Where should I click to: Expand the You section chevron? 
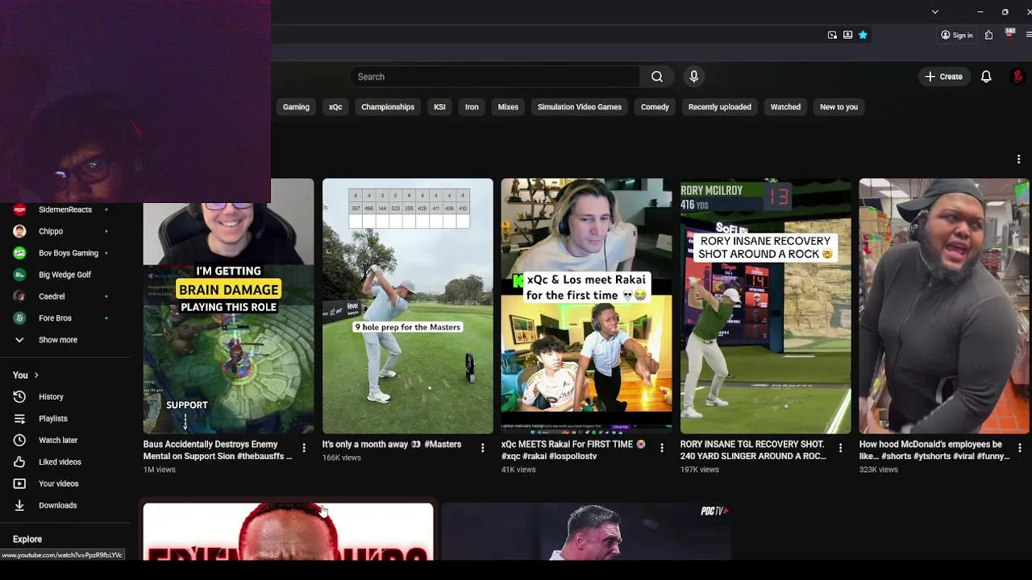tap(35, 375)
